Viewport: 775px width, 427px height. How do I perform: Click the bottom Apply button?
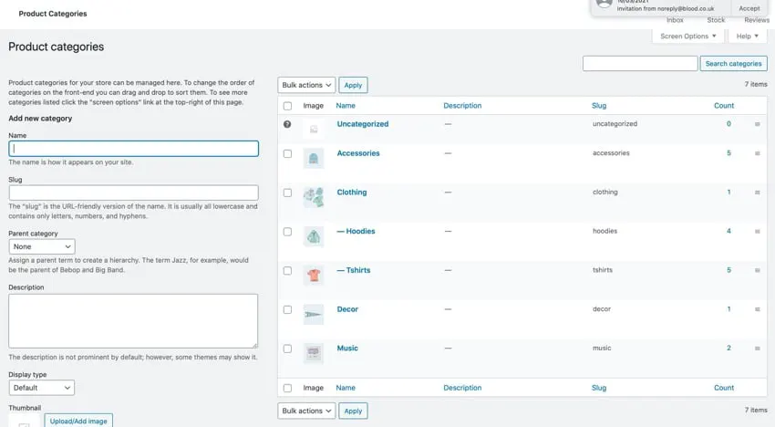pos(353,411)
